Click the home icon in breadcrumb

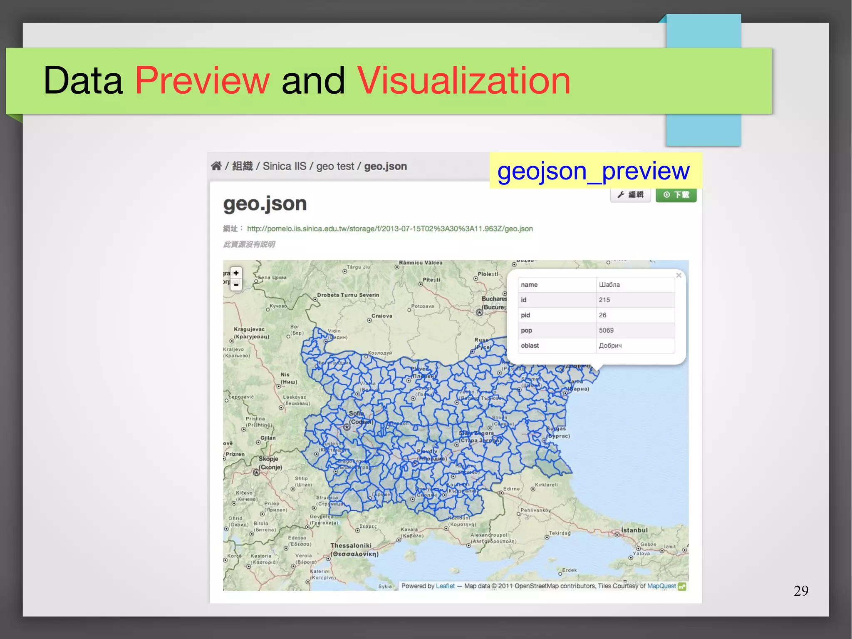click(x=216, y=166)
